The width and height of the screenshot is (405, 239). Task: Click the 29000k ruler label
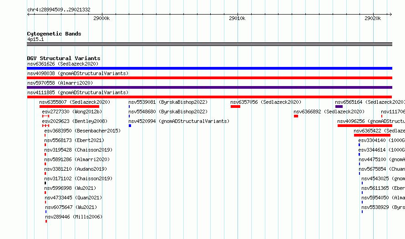coord(101,18)
